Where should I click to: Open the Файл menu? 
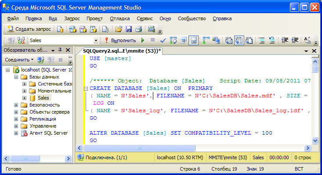(x=13, y=18)
